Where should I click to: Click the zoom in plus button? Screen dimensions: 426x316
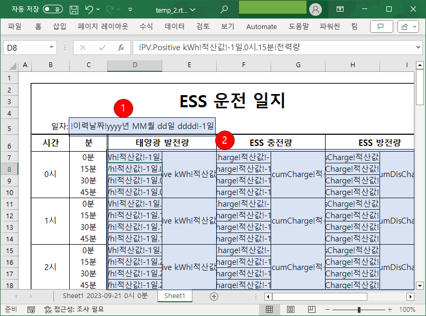click(390, 310)
